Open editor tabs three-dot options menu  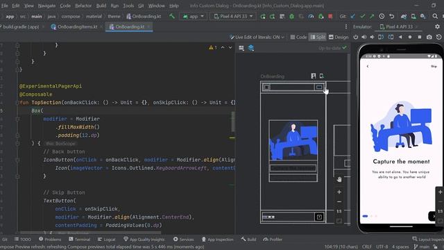(x=346, y=26)
